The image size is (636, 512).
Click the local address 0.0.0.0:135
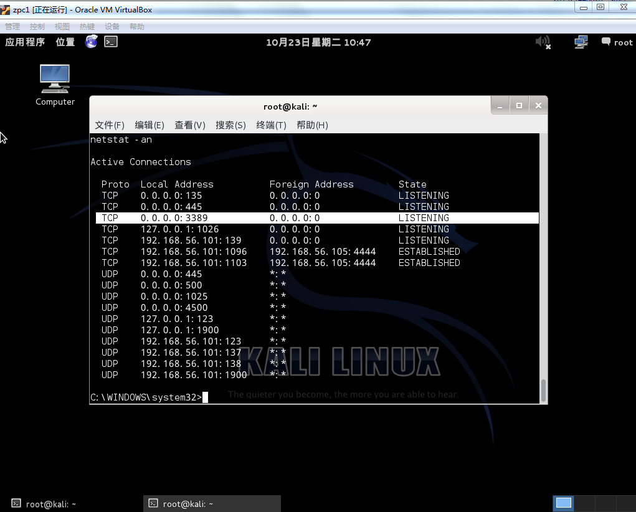[x=171, y=196]
